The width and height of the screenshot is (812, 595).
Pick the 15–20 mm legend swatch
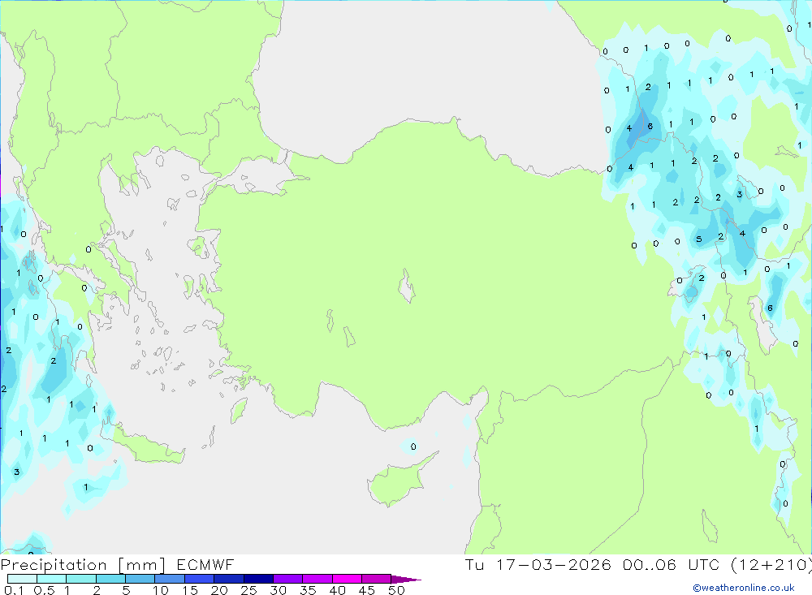tap(200, 579)
